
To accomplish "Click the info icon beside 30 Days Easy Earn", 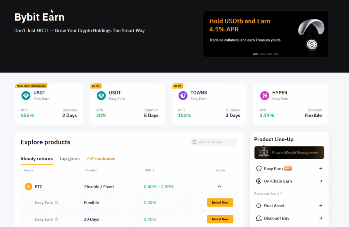I will [x=57, y=219].
